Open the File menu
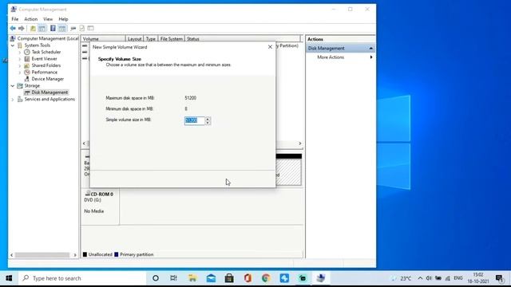511x287 pixels. coord(15,19)
